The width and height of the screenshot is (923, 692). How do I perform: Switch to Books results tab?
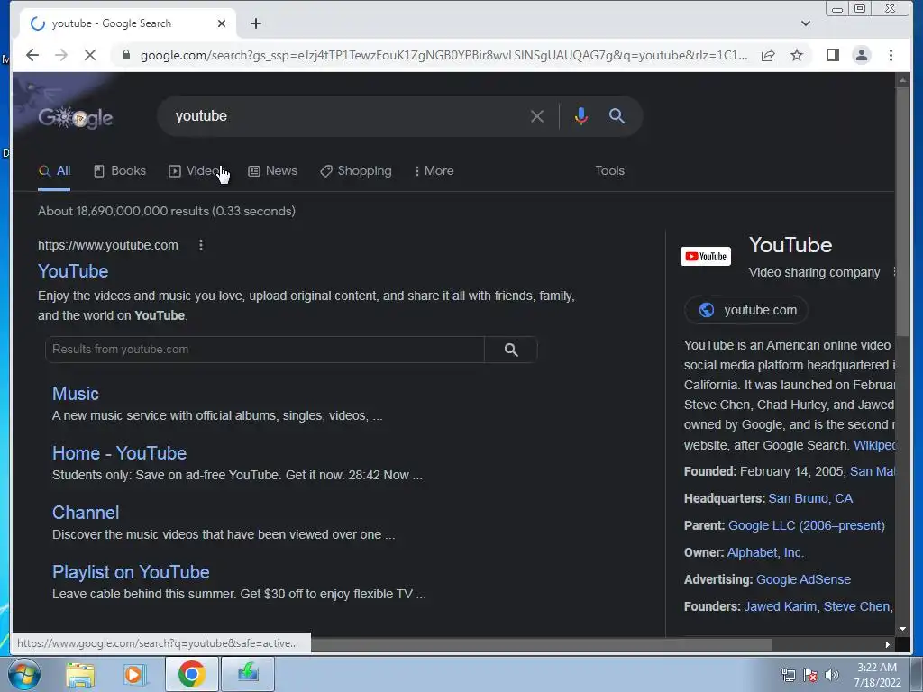coord(120,170)
